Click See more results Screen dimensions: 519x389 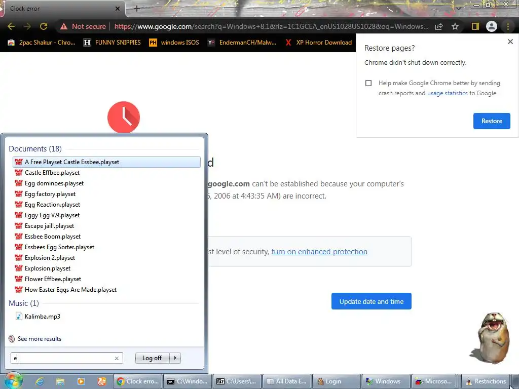pyautogui.click(x=40, y=339)
